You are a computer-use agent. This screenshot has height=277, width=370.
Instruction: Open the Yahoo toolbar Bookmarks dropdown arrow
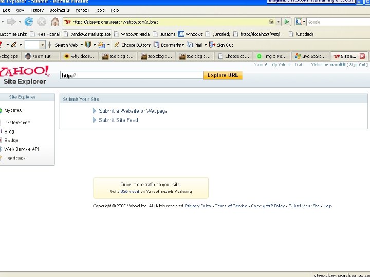coord(183,45)
